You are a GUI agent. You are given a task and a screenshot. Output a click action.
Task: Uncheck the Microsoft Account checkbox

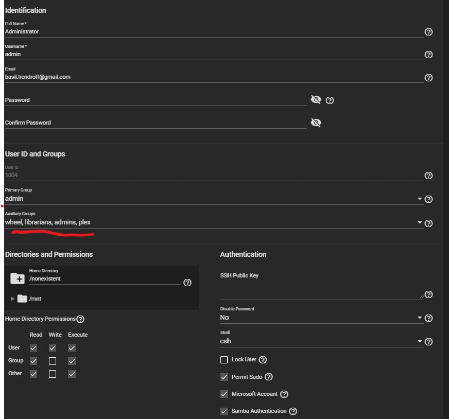[224, 394]
